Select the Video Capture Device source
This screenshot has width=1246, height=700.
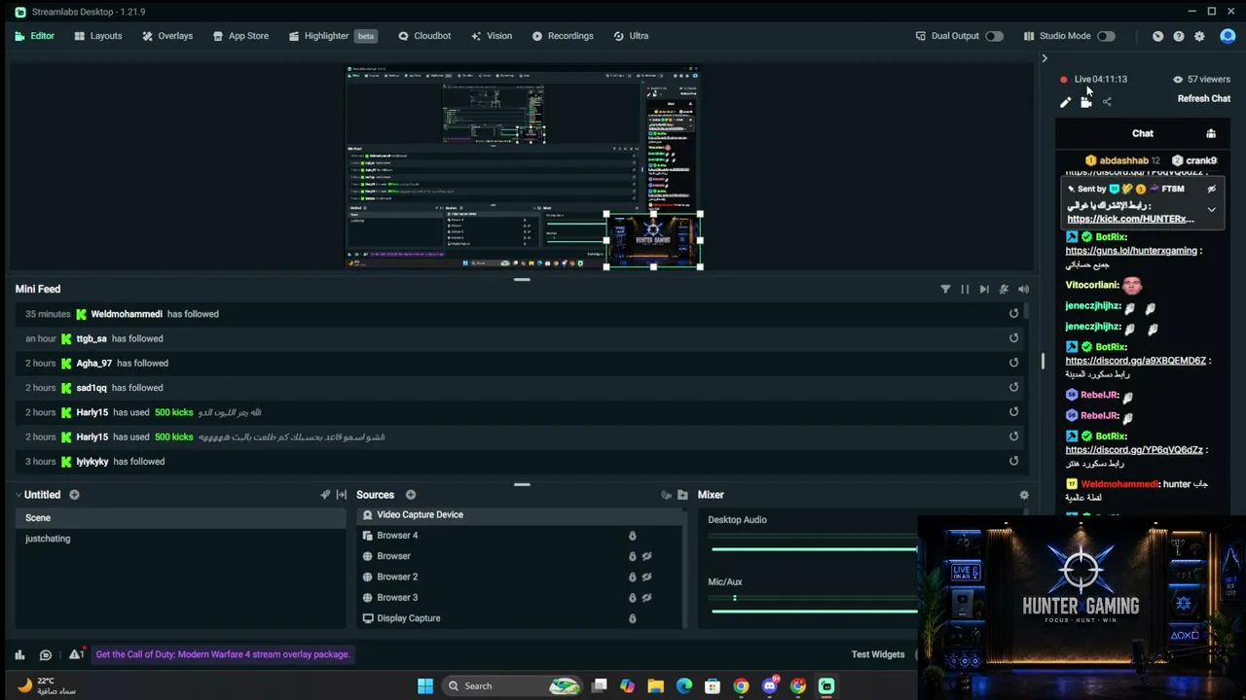coord(519,515)
